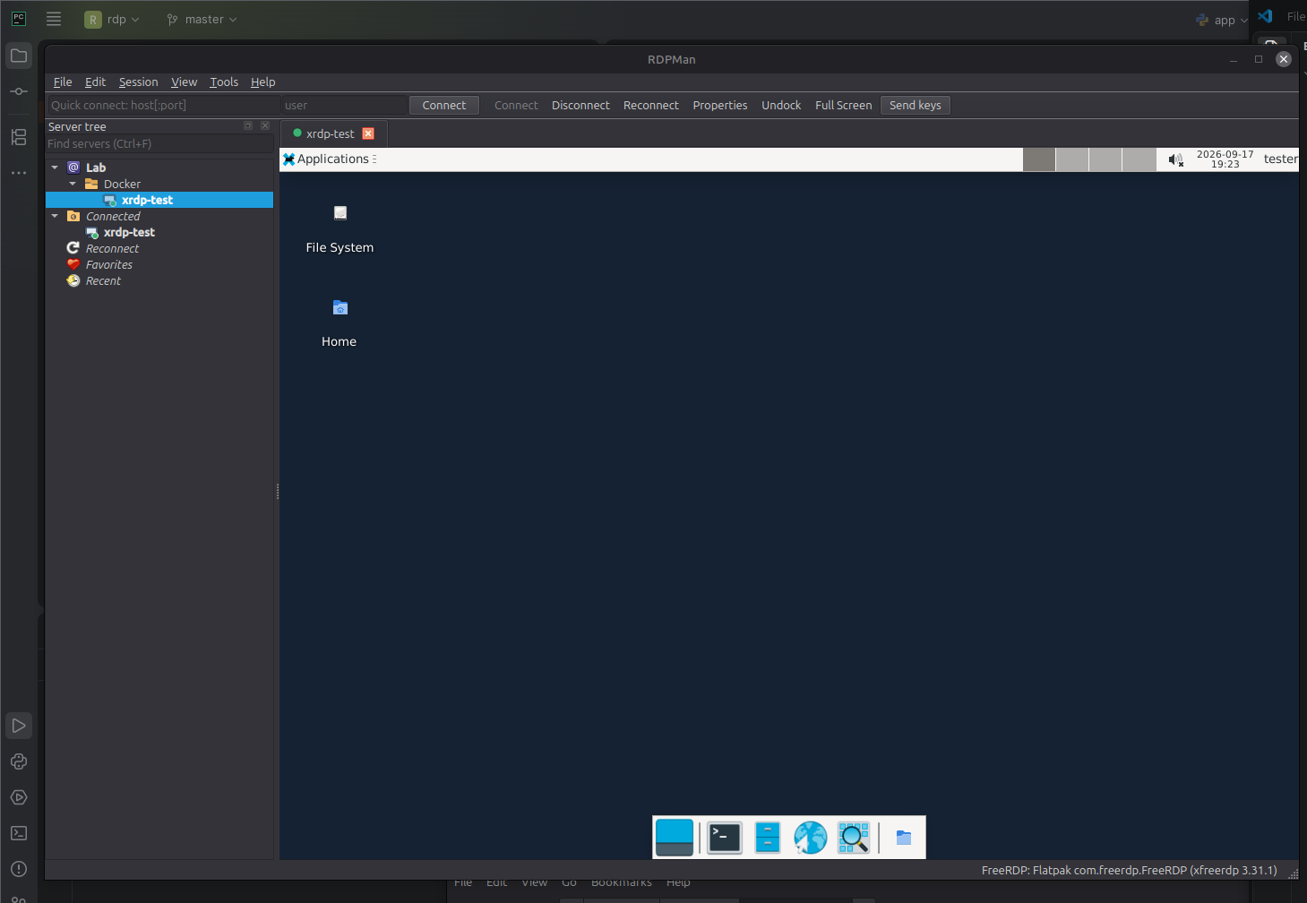Open the Services tool window icon
The image size is (1307, 903).
click(19, 797)
